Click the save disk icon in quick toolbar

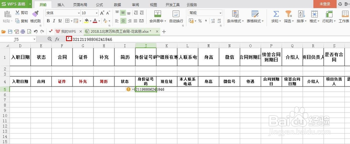pos(10,32)
